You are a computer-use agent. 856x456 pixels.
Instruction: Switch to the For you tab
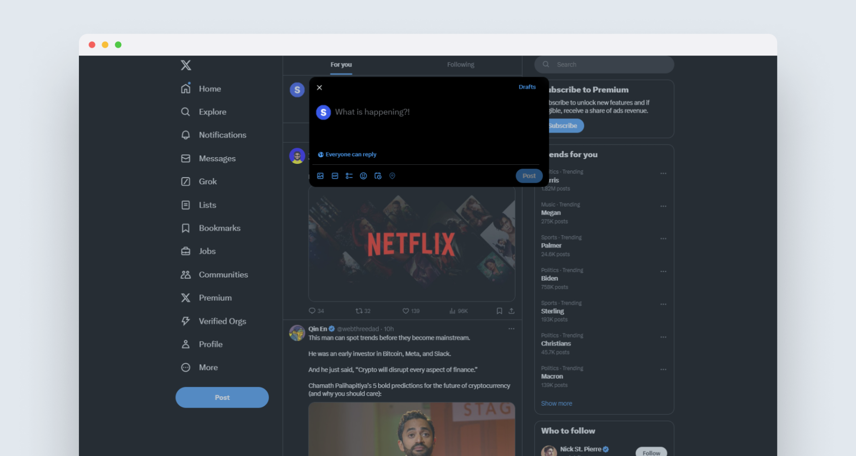coord(341,65)
